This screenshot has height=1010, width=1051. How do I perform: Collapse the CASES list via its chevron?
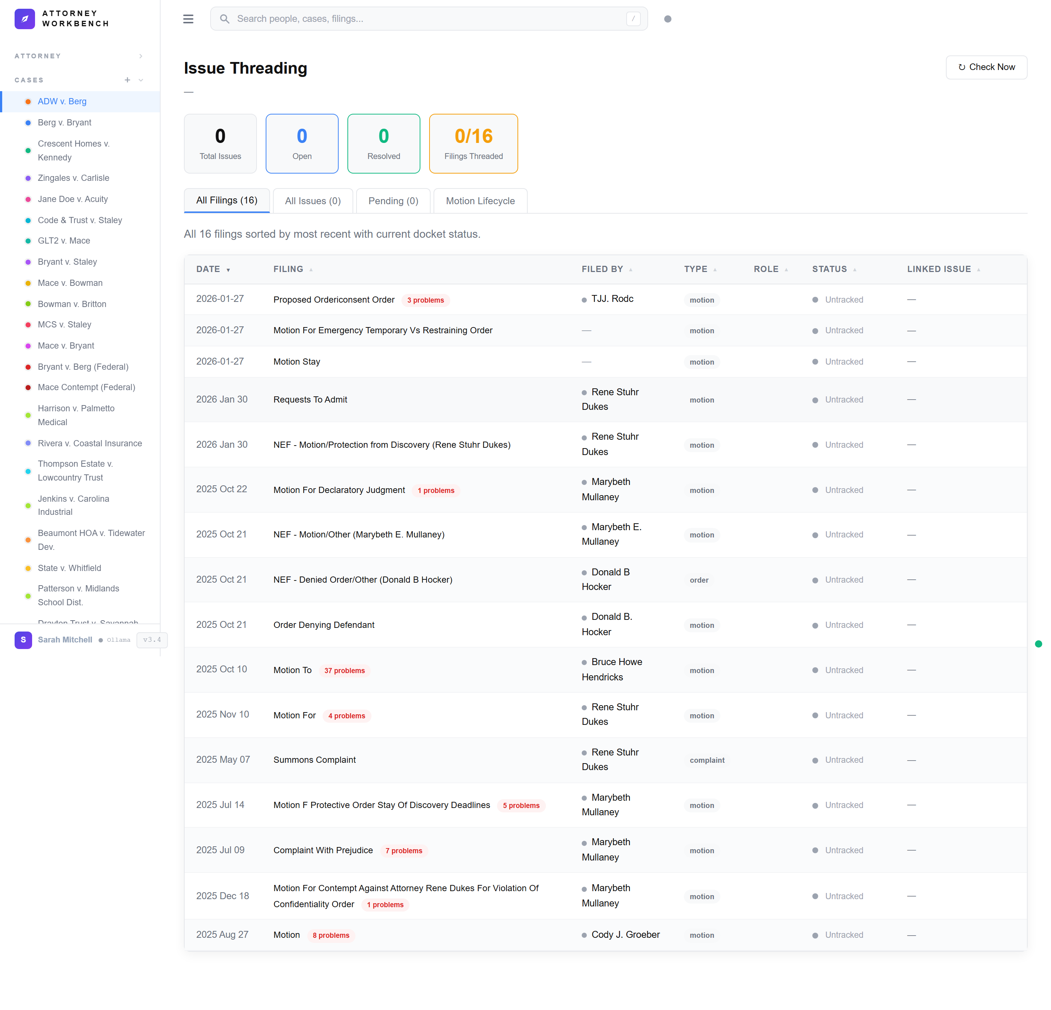coord(140,80)
